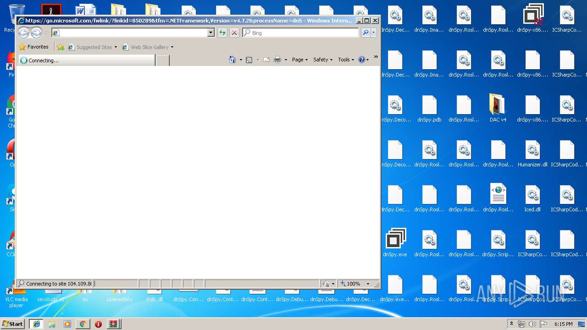Click the zoom level 100% button
This screenshot has height=330, width=587.
tap(351, 284)
